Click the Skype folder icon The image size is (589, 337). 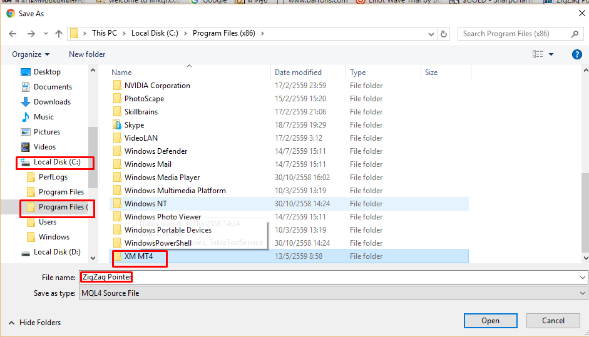pos(117,125)
